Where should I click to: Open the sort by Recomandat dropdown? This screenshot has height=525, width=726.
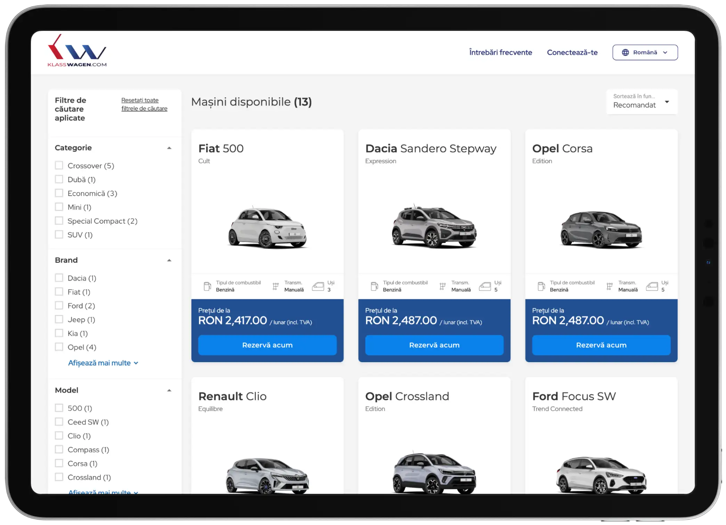[642, 102]
